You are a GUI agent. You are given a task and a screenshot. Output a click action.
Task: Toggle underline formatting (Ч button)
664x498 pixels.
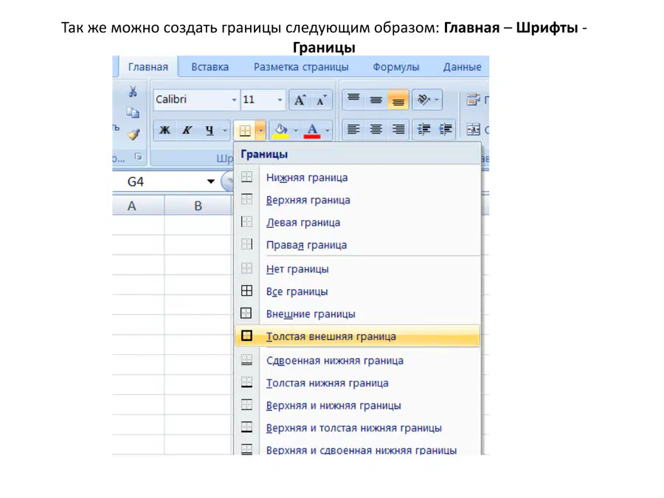(x=210, y=130)
